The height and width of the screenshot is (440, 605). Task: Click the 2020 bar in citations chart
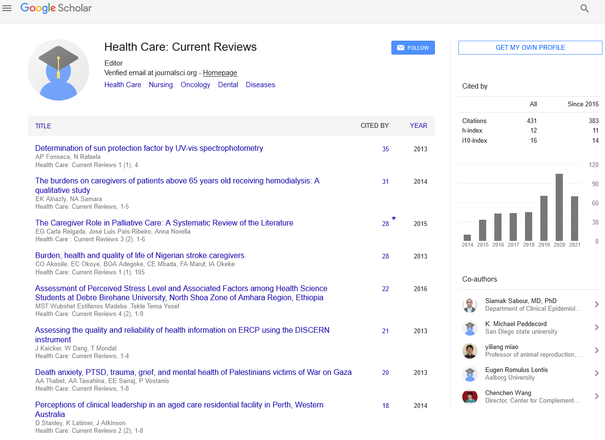pos(559,207)
